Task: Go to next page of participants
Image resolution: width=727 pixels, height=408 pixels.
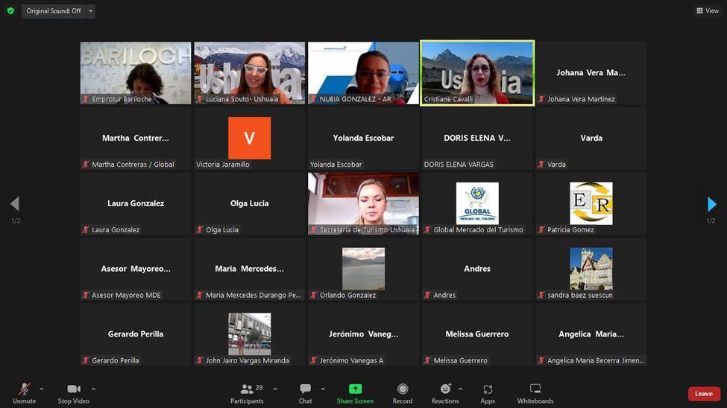Action: 711,204
